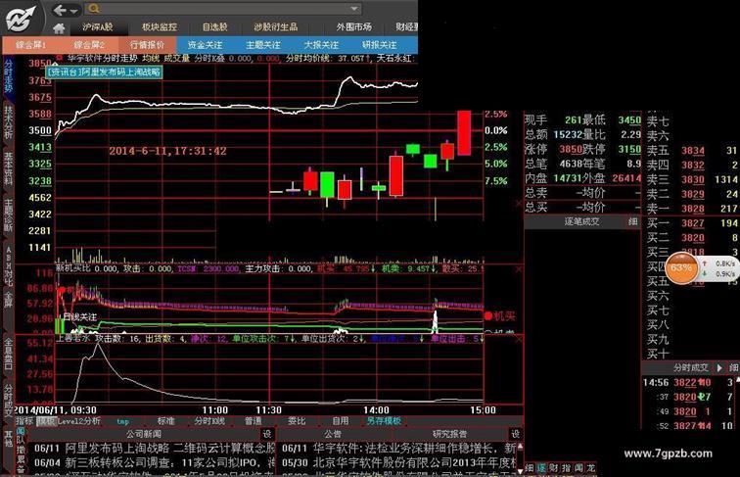Switch to the 资金关注 tab
The width and height of the screenshot is (740, 477).
point(206,45)
